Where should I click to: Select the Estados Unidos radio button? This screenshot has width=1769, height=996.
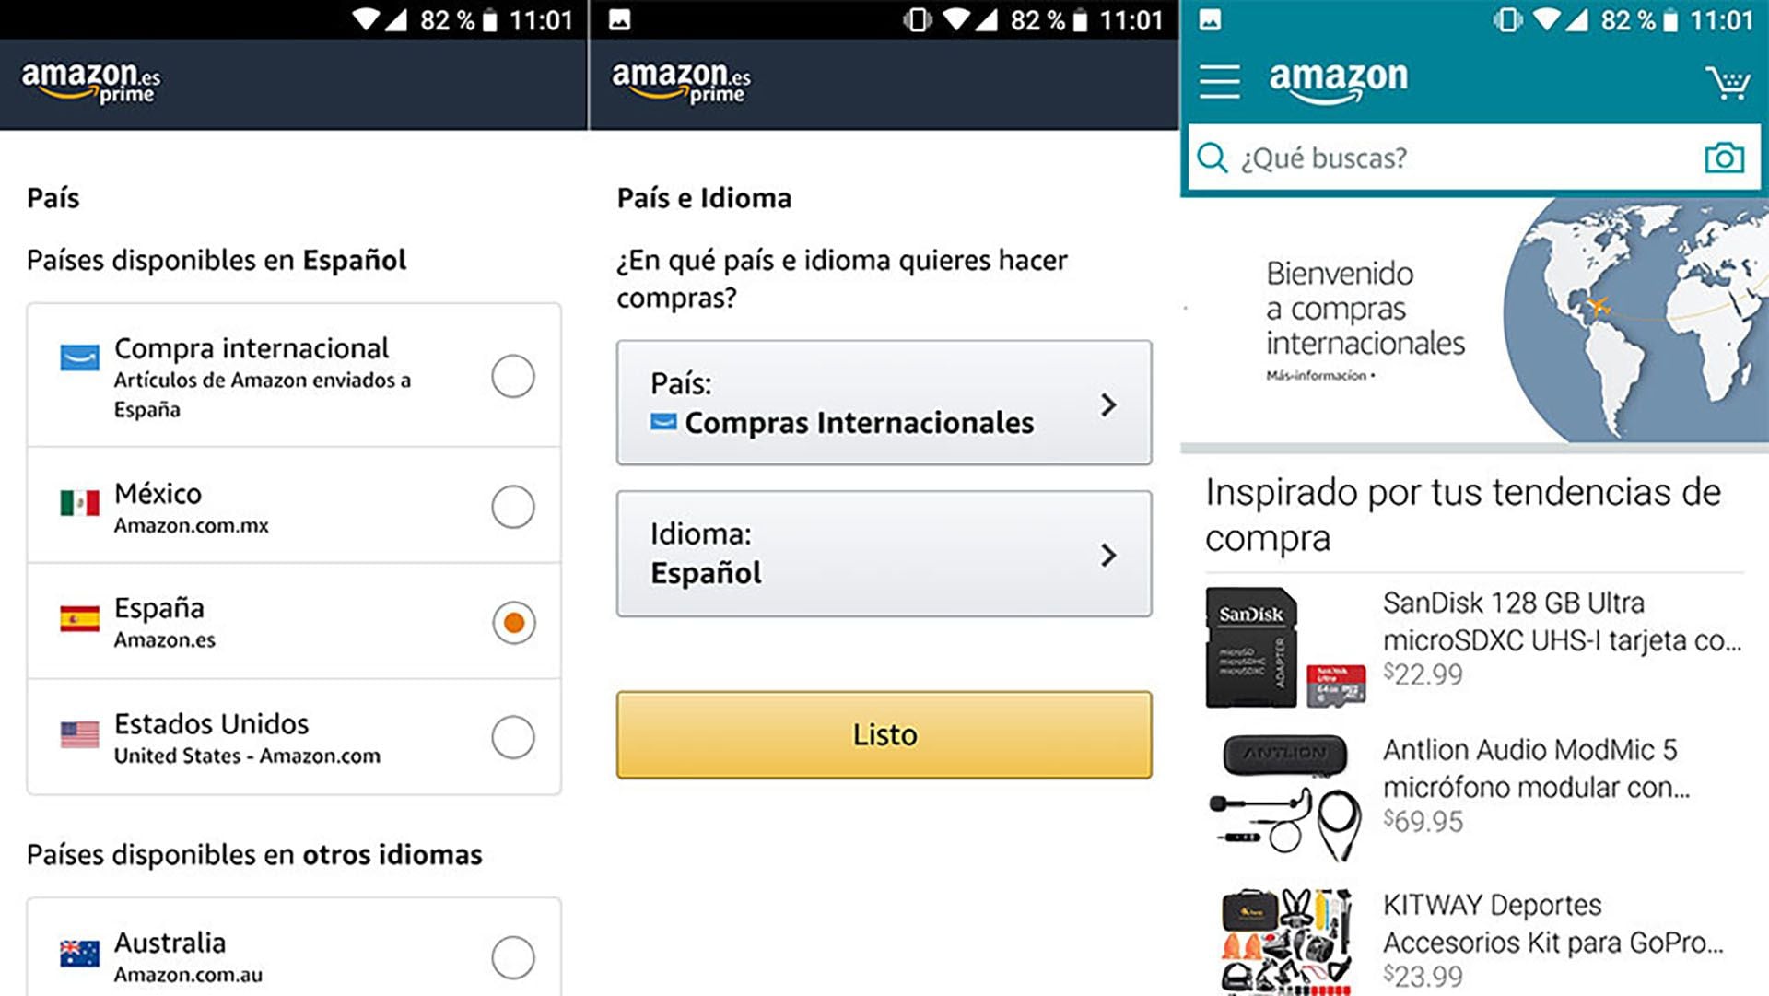[x=513, y=737]
